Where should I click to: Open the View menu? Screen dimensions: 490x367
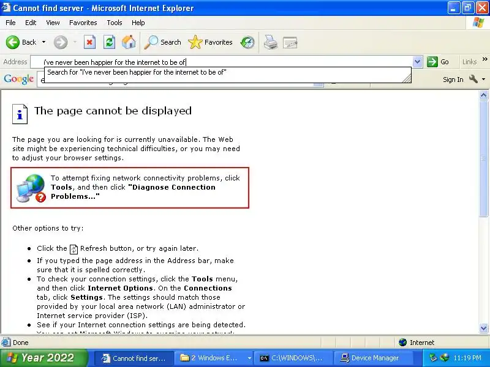click(x=53, y=23)
